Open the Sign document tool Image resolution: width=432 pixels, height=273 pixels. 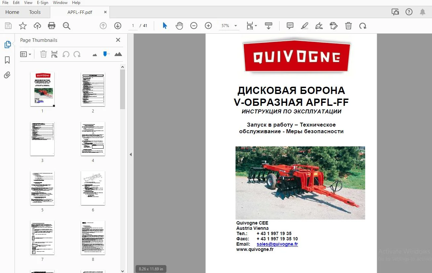pos(319,26)
